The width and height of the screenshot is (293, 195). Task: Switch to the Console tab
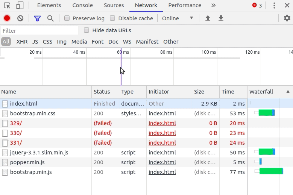(x=83, y=5)
